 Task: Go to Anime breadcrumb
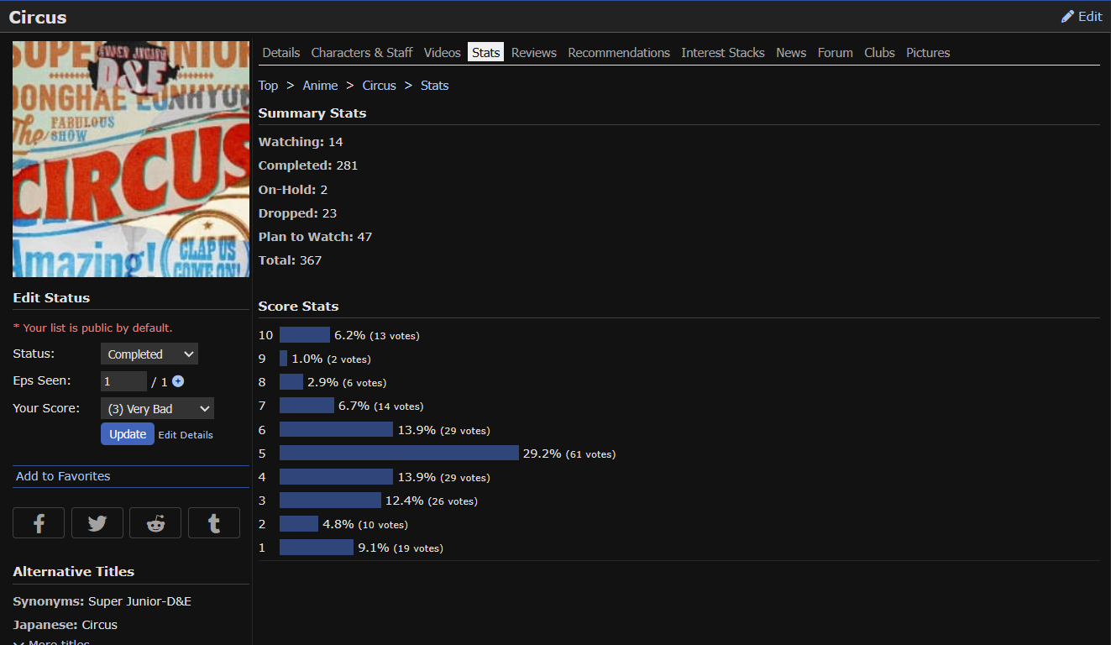tap(320, 86)
